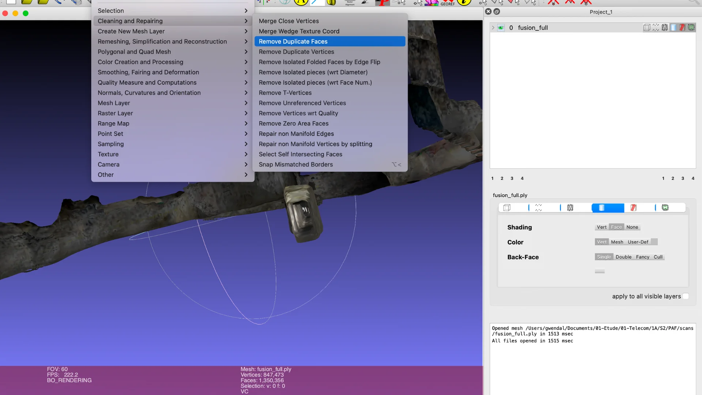Screen dimensions: 702x395
Task: Open the Camera submenu
Action: pyautogui.click(x=173, y=164)
